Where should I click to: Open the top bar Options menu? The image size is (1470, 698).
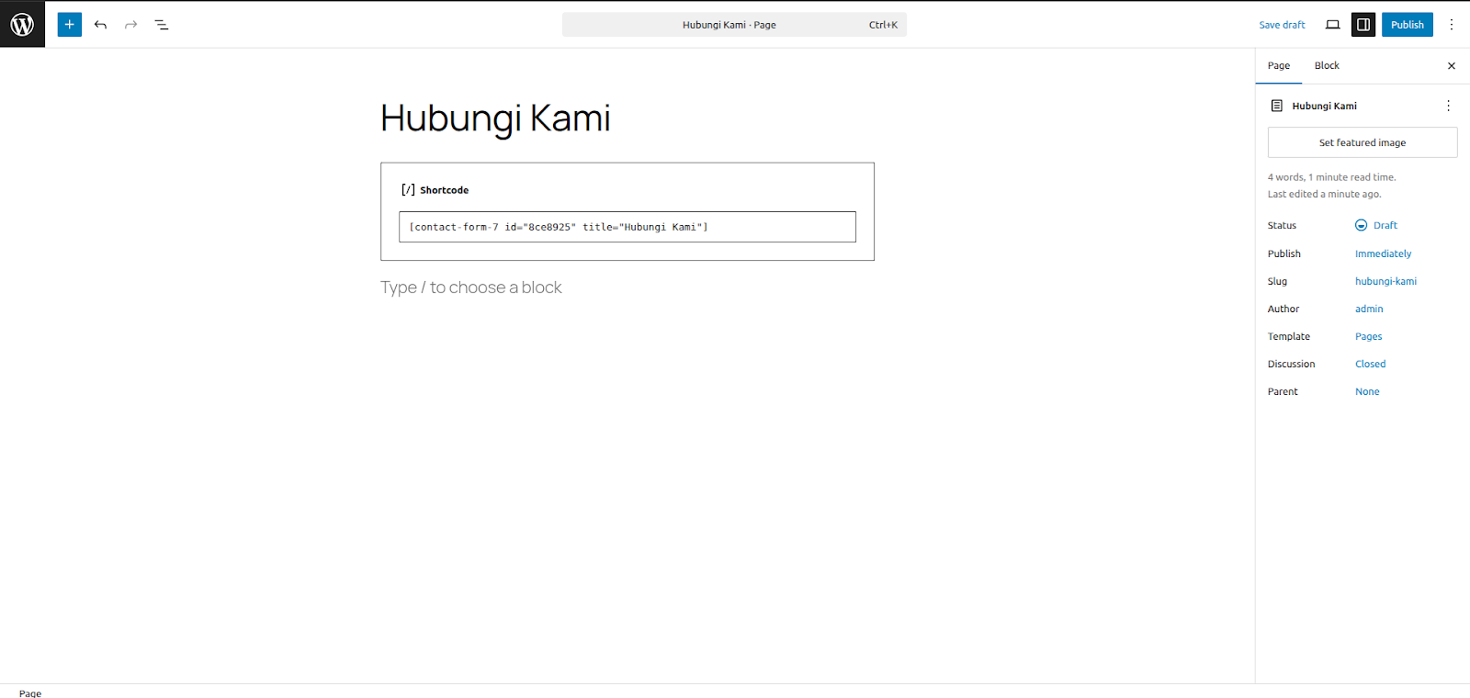pyautogui.click(x=1452, y=25)
